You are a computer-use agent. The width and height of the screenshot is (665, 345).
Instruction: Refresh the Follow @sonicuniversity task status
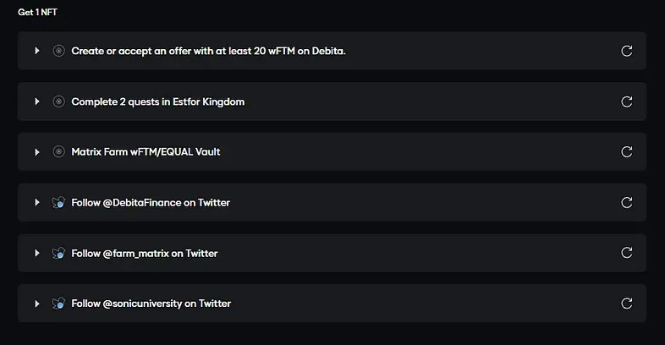pyautogui.click(x=627, y=304)
